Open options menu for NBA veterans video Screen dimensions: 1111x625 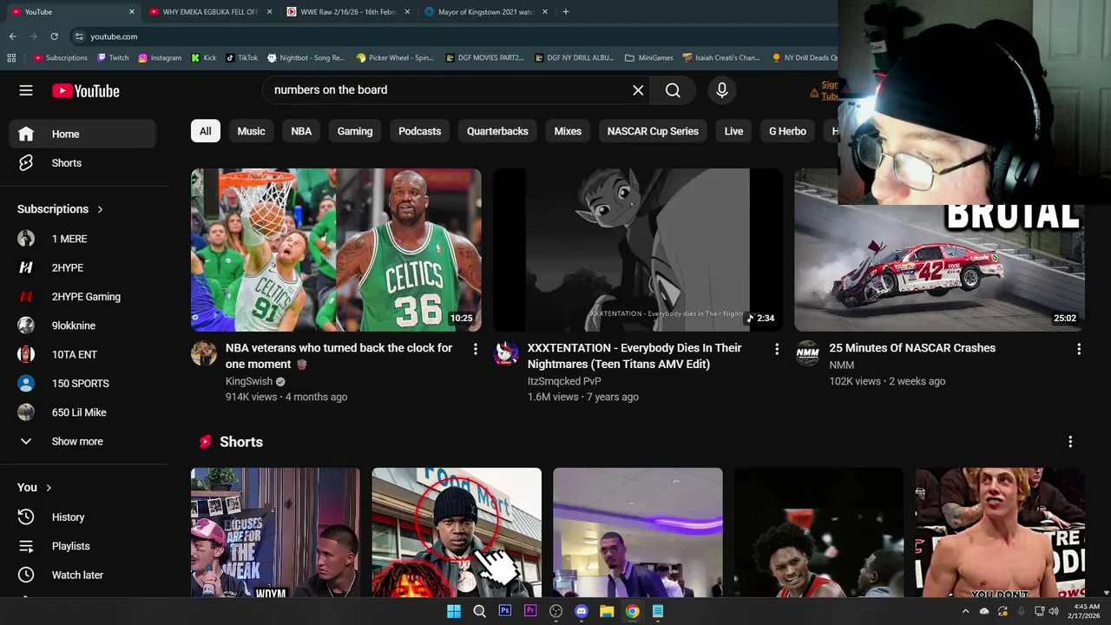tap(475, 349)
